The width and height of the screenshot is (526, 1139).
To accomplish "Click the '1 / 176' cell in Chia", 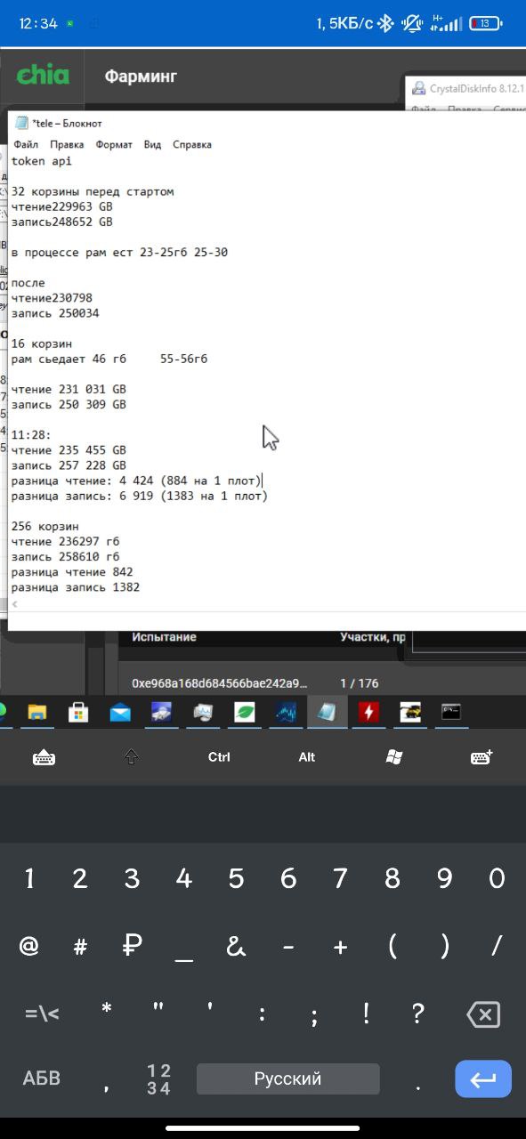I will 359,683.
